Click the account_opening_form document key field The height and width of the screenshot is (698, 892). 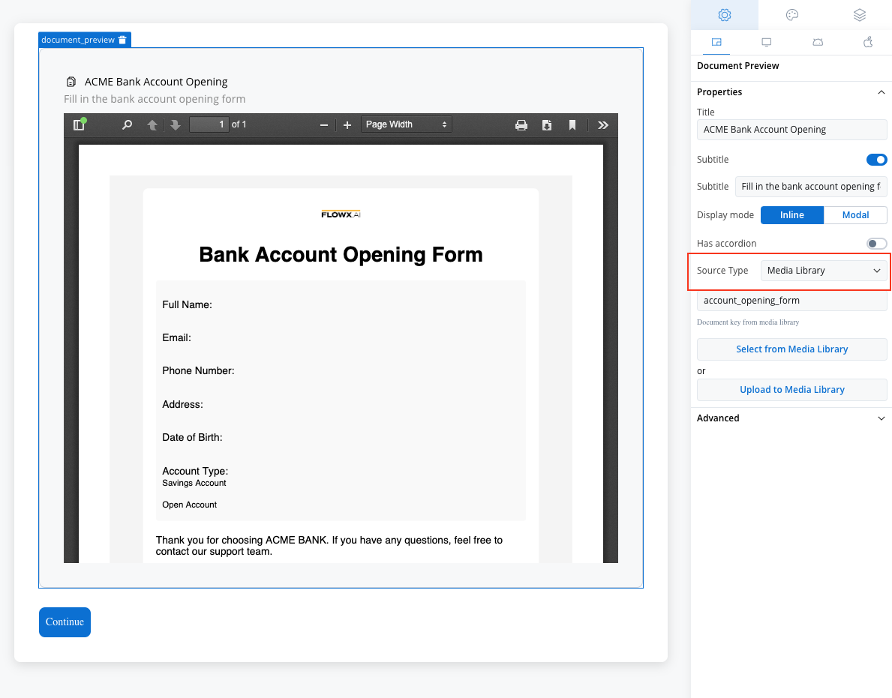coord(791,301)
